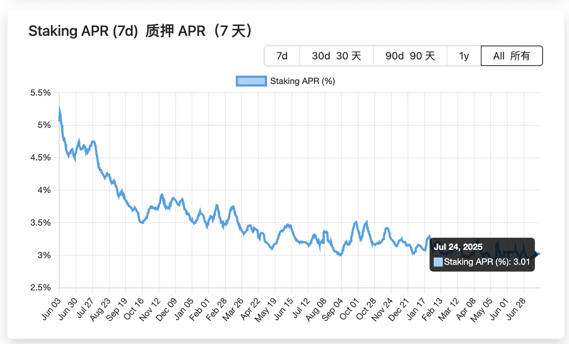Click the Jun 28 x-axis label
The image size is (569, 344).
[x=516, y=309]
